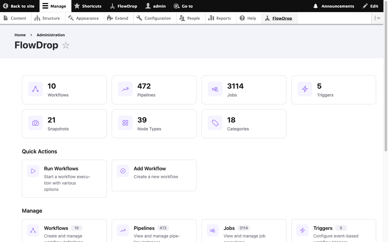Select the Workflows stat card icon
The image size is (388, 242).
(x=35, y=89)
